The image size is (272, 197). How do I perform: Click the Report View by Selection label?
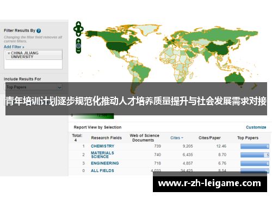pyautogui.click(x=97, y=127)
